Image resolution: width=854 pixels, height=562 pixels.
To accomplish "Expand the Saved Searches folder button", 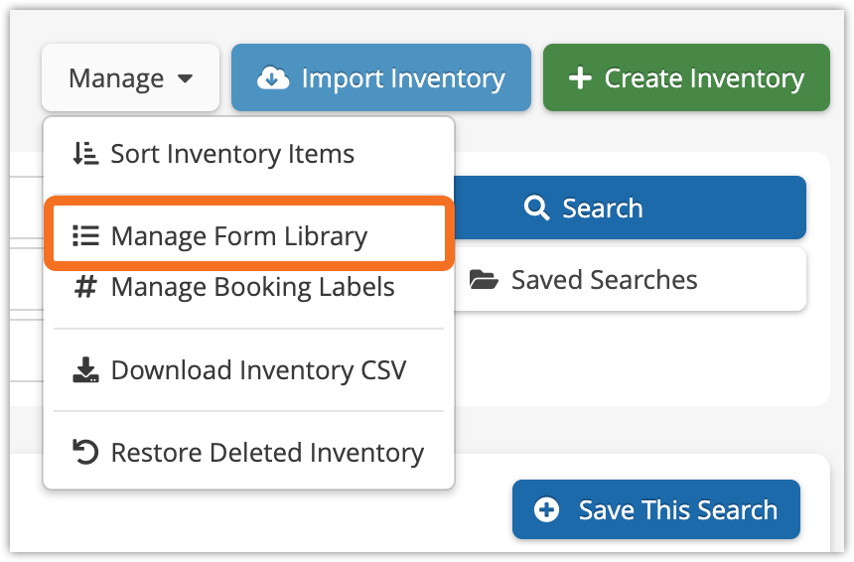I will tap(631, 280).
